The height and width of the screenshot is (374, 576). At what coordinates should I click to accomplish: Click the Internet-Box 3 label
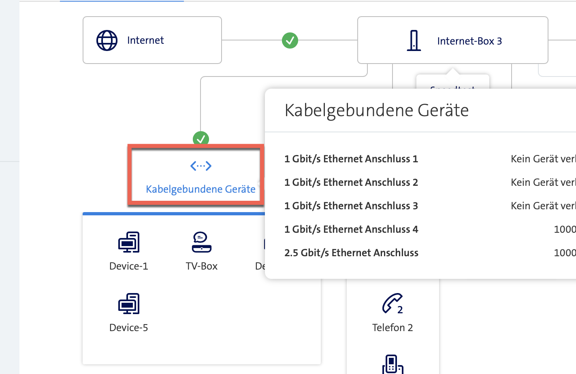click(469, 41)
